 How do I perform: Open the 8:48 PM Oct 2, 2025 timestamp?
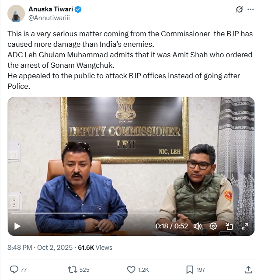point(40,248)
